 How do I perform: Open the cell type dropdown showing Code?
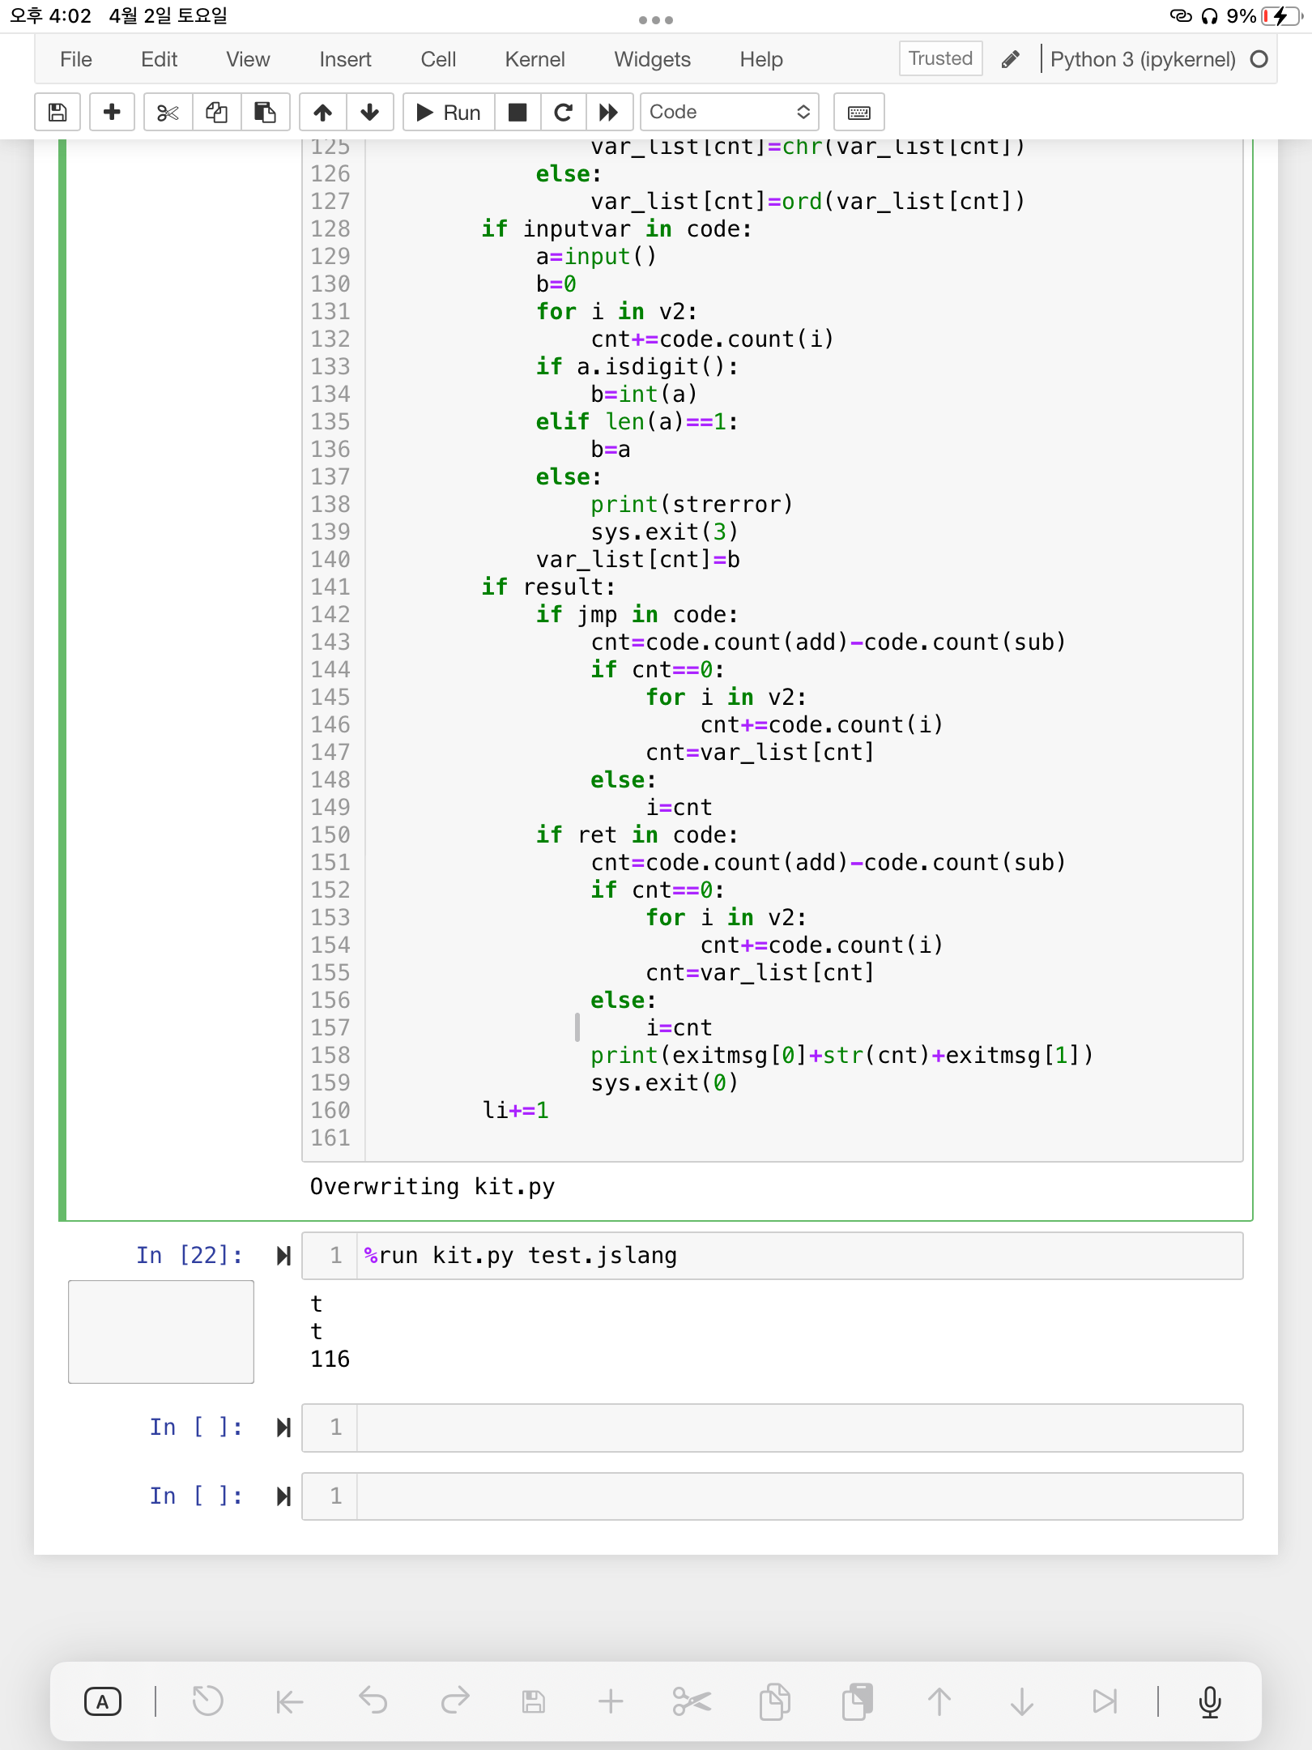(x=727, y=112)
